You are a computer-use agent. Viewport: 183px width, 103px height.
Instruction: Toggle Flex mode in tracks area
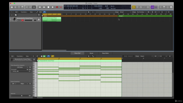tap(41, 12)
